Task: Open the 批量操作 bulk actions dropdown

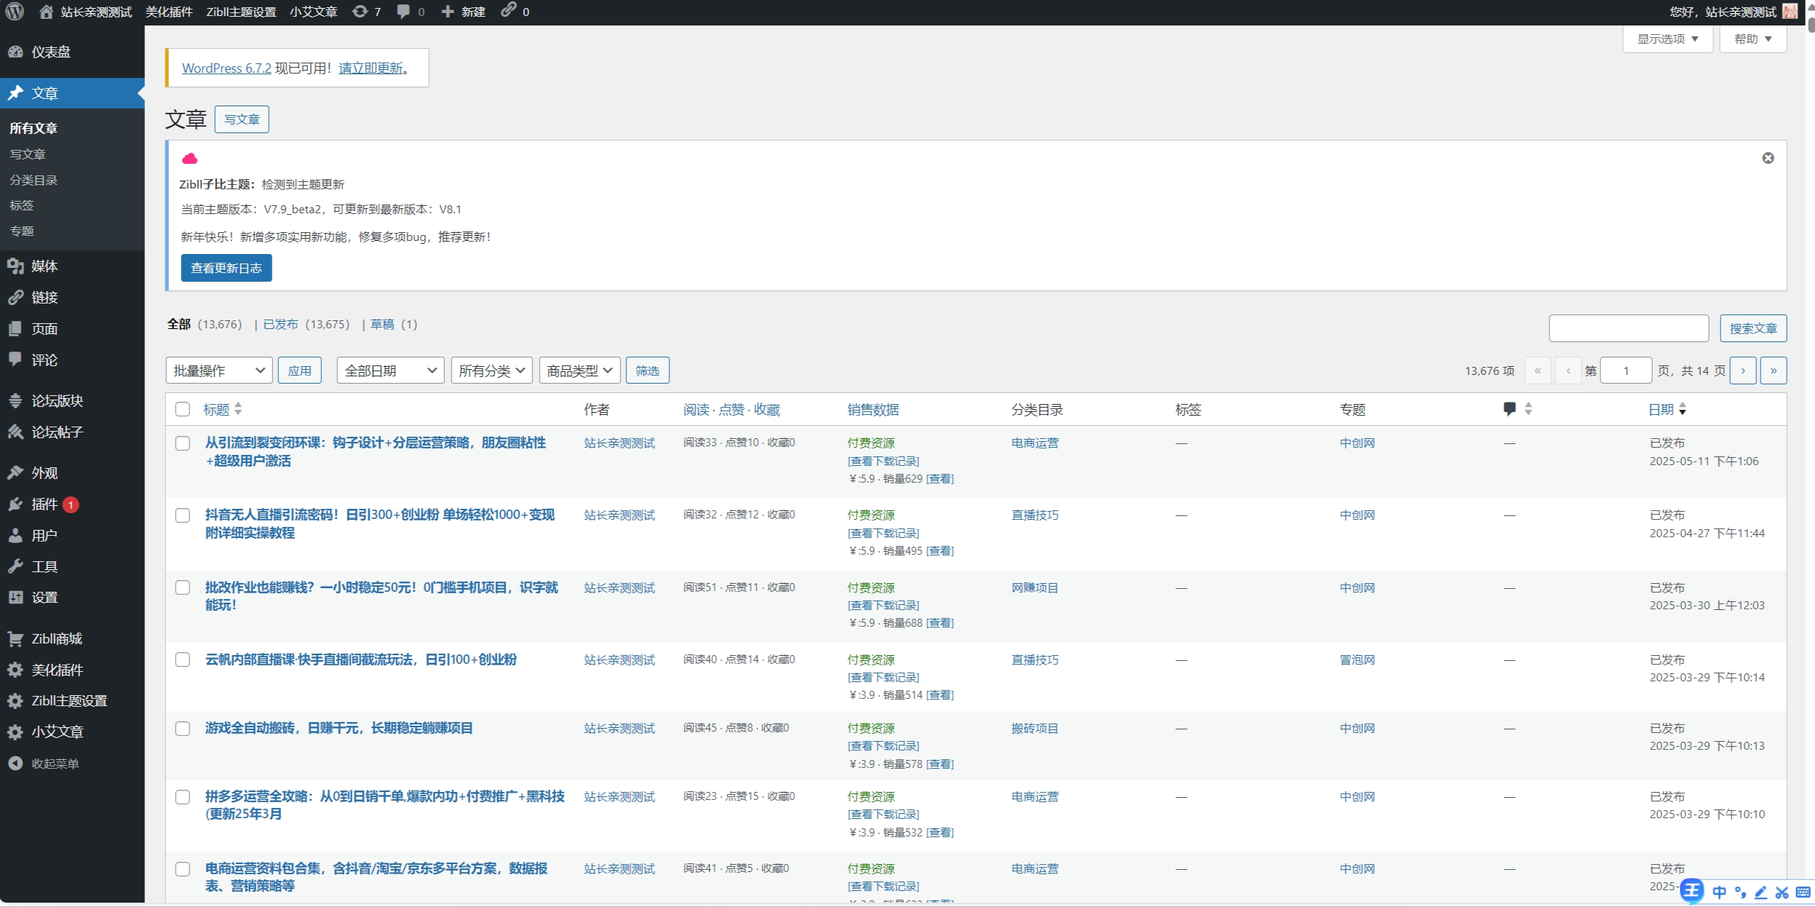Action: click(219, 371)
